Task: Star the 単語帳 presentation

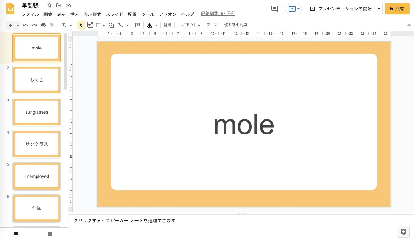Action: (x=49, y=5)
